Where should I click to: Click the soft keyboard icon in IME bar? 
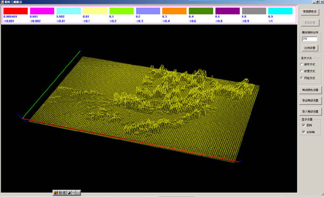click(x=78, y=193)
